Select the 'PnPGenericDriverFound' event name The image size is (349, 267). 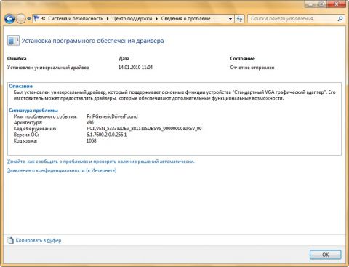112,116
